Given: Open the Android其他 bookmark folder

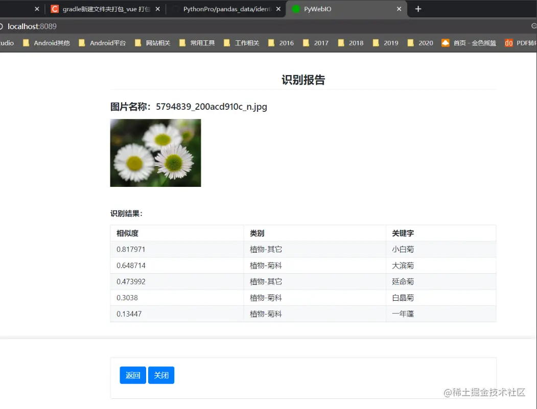Looking at the screenshot, I should 46,43.
